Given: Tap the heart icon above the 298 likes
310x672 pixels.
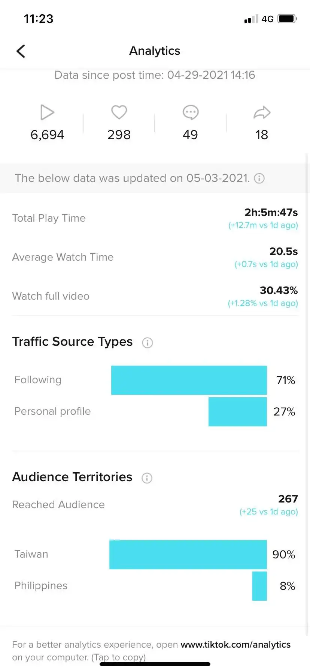Looking at the screenshot, I should [119, 112].
